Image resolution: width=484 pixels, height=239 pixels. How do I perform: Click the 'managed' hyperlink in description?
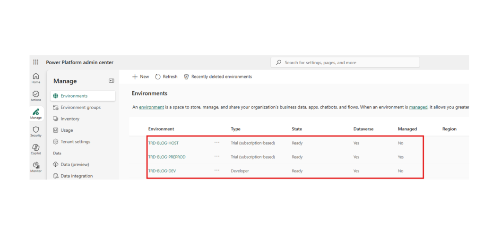click(x=418, y=107)
